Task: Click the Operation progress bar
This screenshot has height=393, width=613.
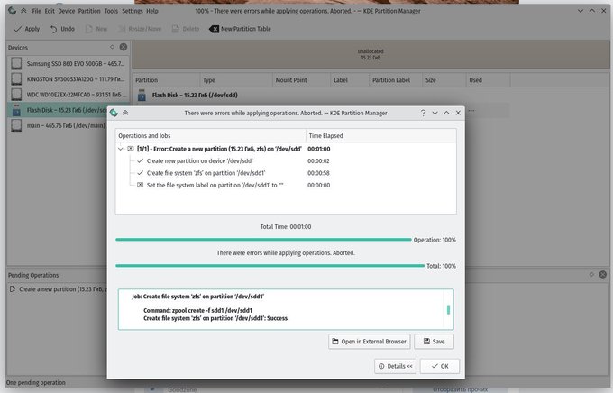Action: point(263,240)
